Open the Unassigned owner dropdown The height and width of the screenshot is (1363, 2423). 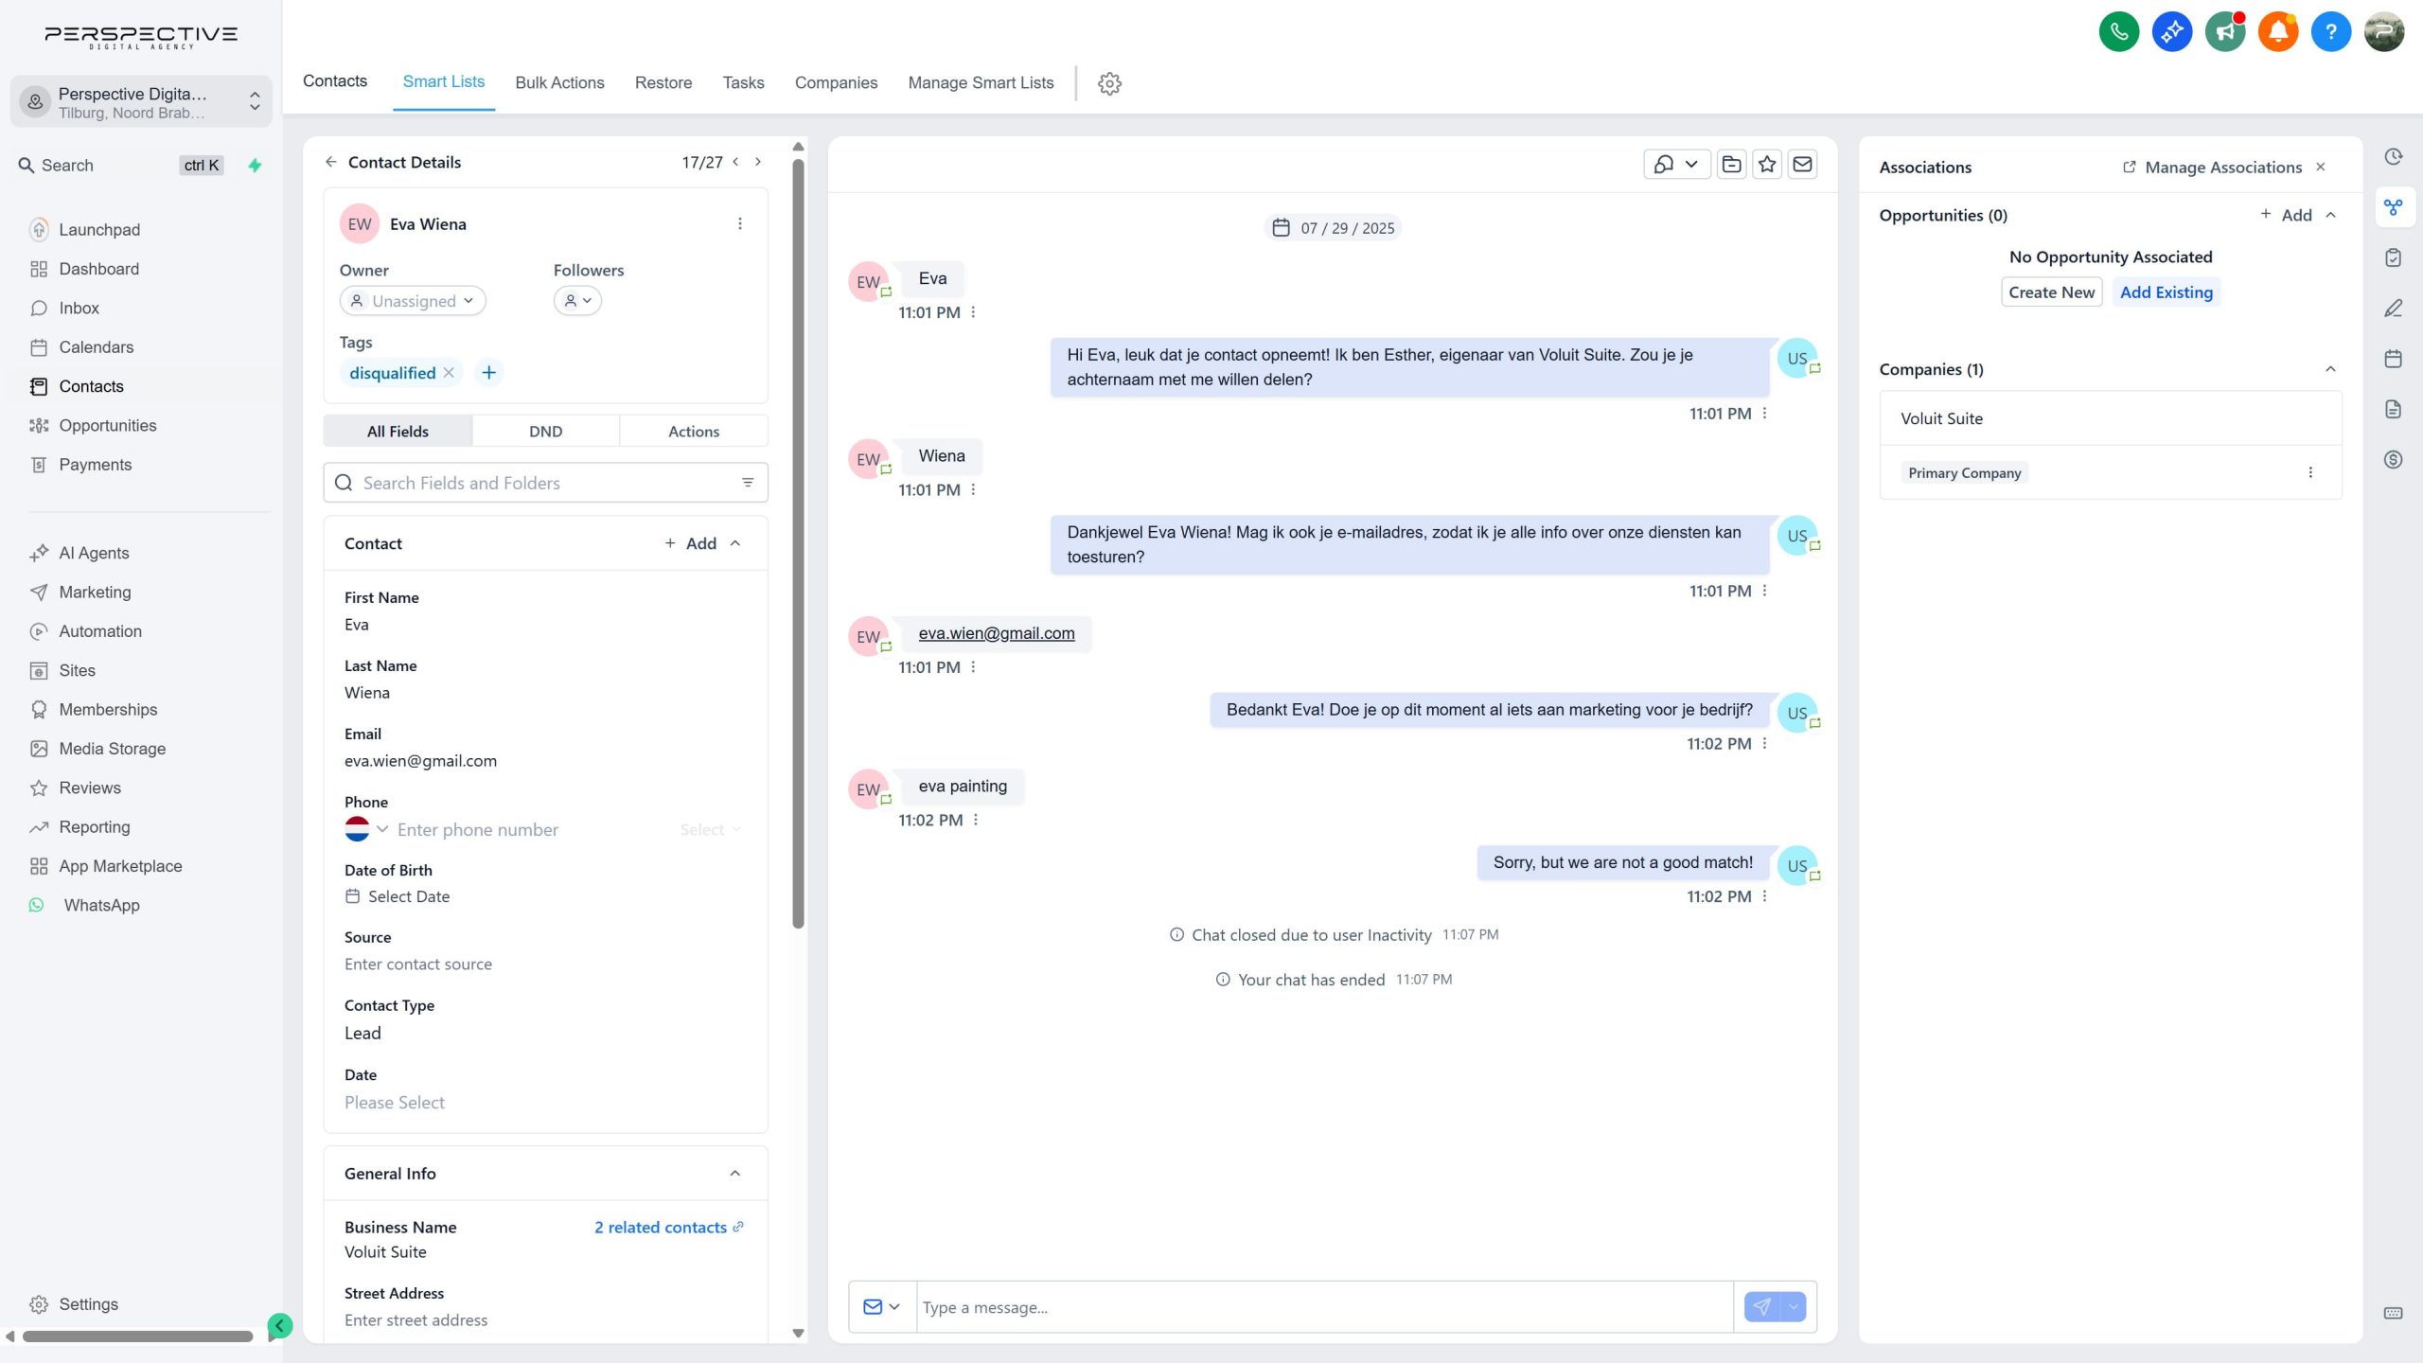(413, 301)
